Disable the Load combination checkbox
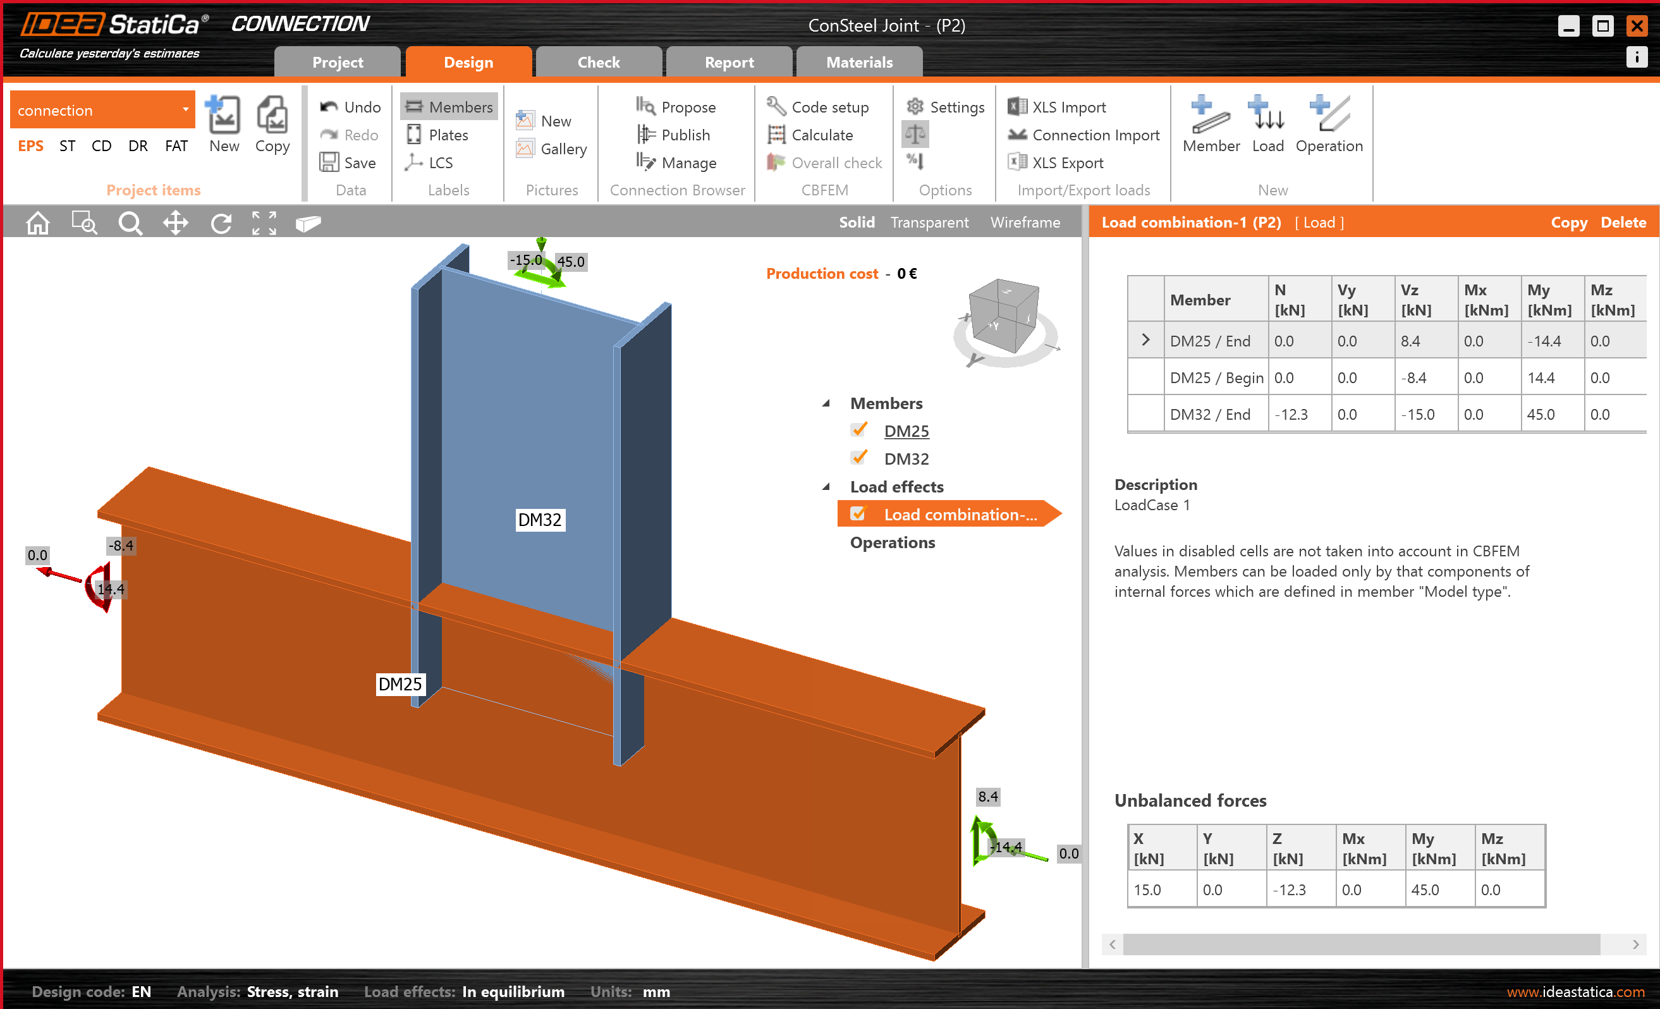The width and height of the screenshot is (1660, 1009). 857,513
